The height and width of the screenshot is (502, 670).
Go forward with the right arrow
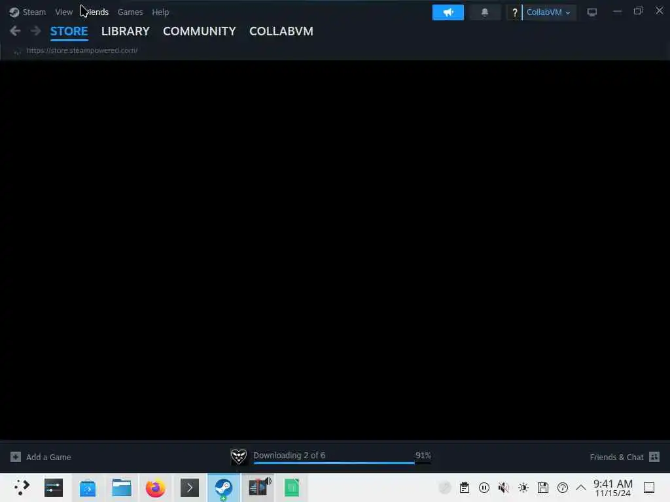(x=35, y=31)
